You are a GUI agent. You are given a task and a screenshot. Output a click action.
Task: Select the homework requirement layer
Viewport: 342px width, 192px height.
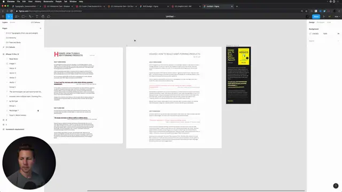(15, 129)
